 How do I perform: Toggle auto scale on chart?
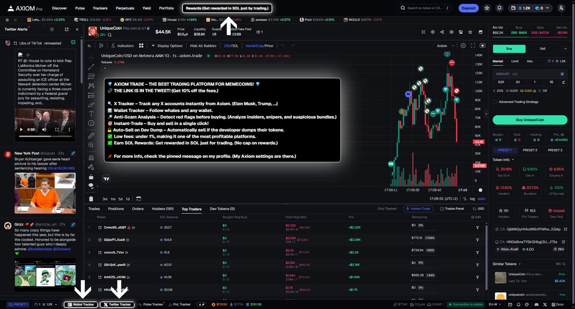(x=482, y=199)
